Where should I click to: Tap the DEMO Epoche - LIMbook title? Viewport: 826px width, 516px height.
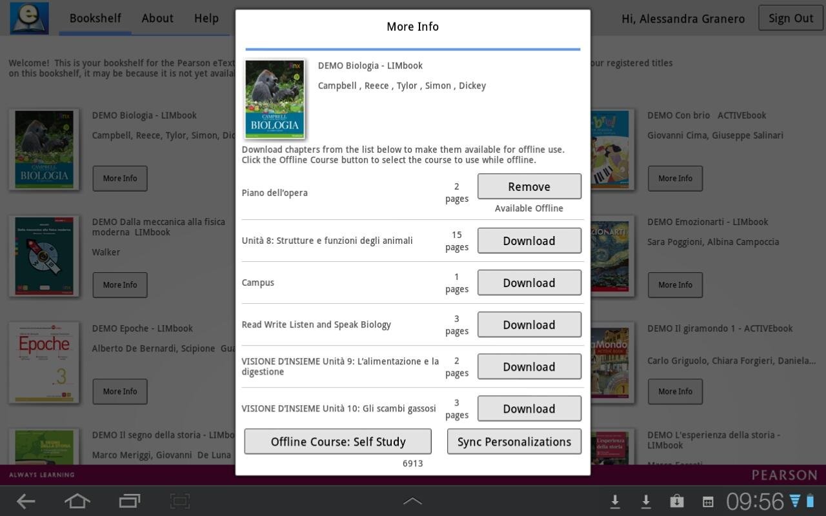142,328
